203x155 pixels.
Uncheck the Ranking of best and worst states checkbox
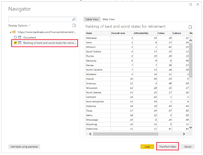click(15, 43)
